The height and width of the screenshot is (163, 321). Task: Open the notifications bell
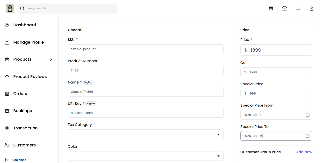pos(298,9)
